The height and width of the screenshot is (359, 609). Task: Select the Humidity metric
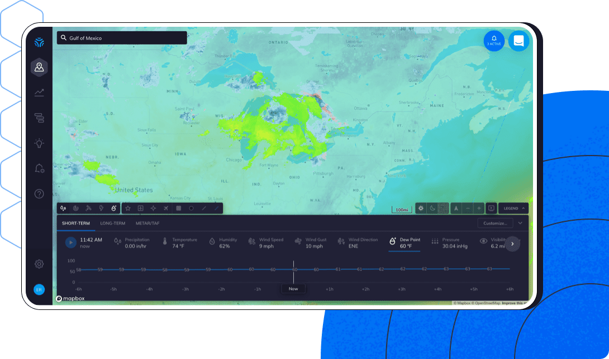click(223, 242)
